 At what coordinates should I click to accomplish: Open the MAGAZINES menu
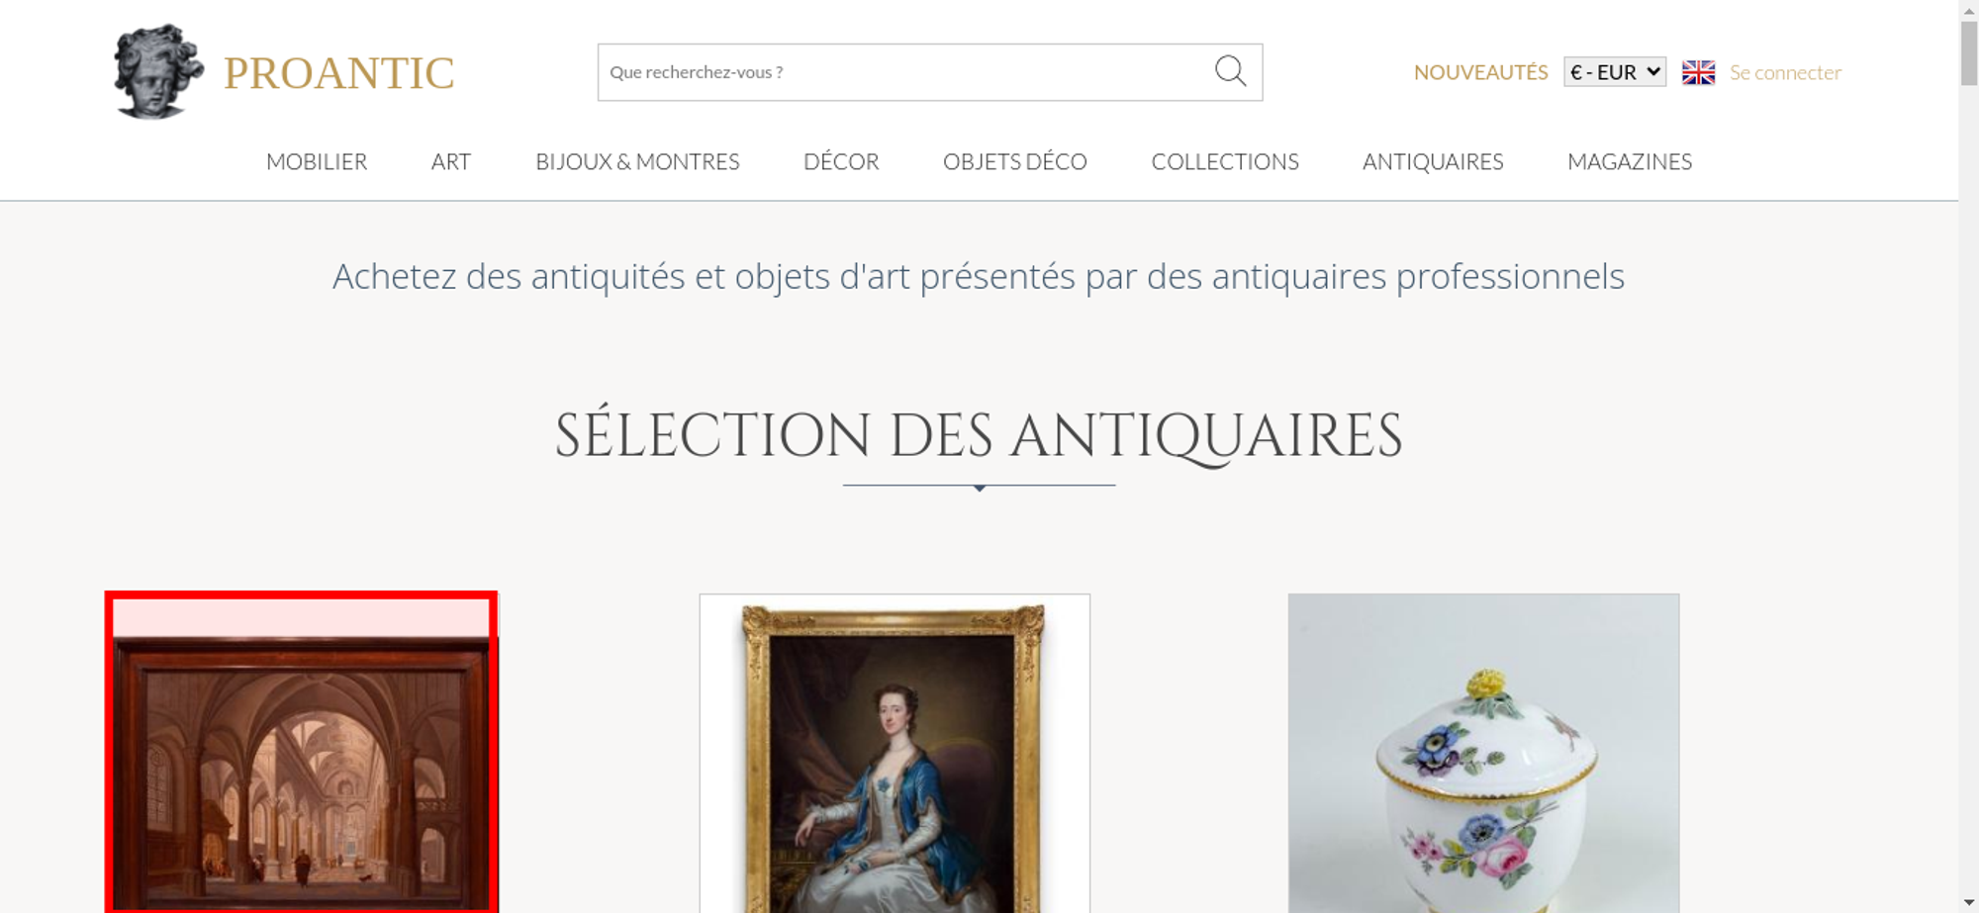coord(1630,161)
